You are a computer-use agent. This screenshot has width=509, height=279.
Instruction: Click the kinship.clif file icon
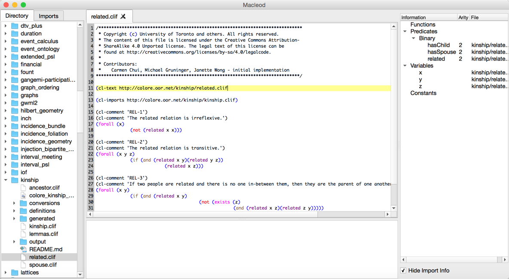coord(23,226)
